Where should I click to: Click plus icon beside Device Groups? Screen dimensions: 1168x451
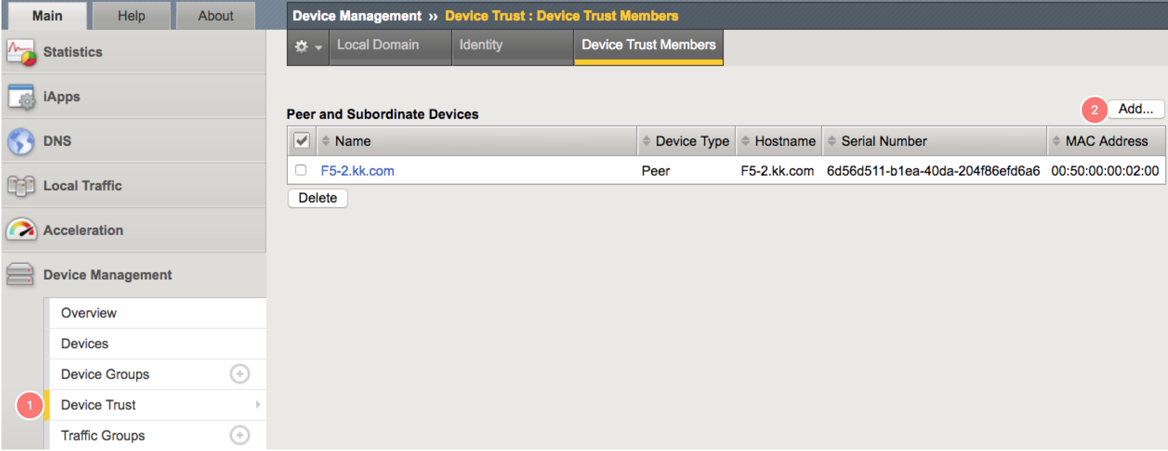click(239, 374)
